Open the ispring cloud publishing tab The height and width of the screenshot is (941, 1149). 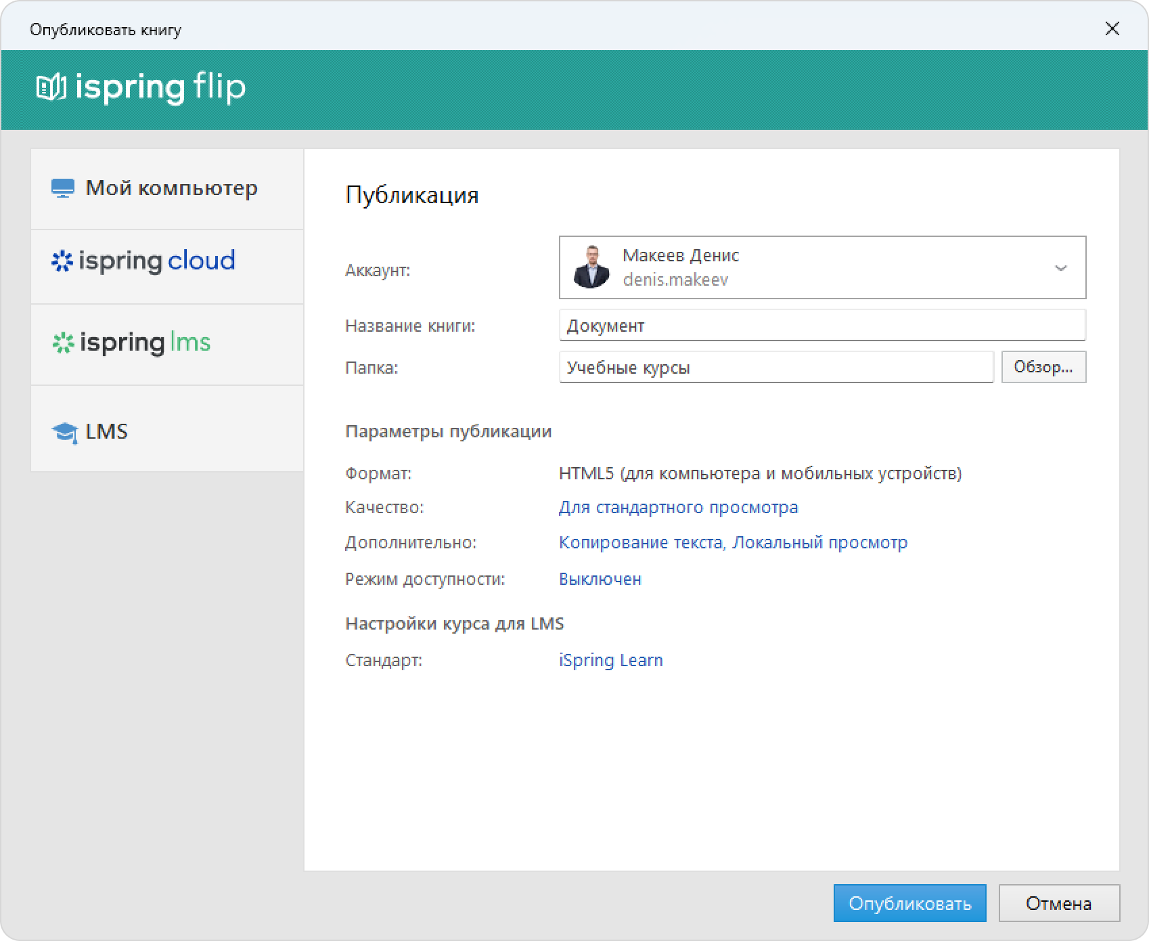click(x=167, y=267)
